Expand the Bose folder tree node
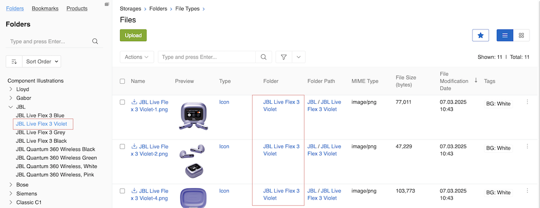Image resolution: width=540 pixels, height=208 pixels. [x=11, y=185]
